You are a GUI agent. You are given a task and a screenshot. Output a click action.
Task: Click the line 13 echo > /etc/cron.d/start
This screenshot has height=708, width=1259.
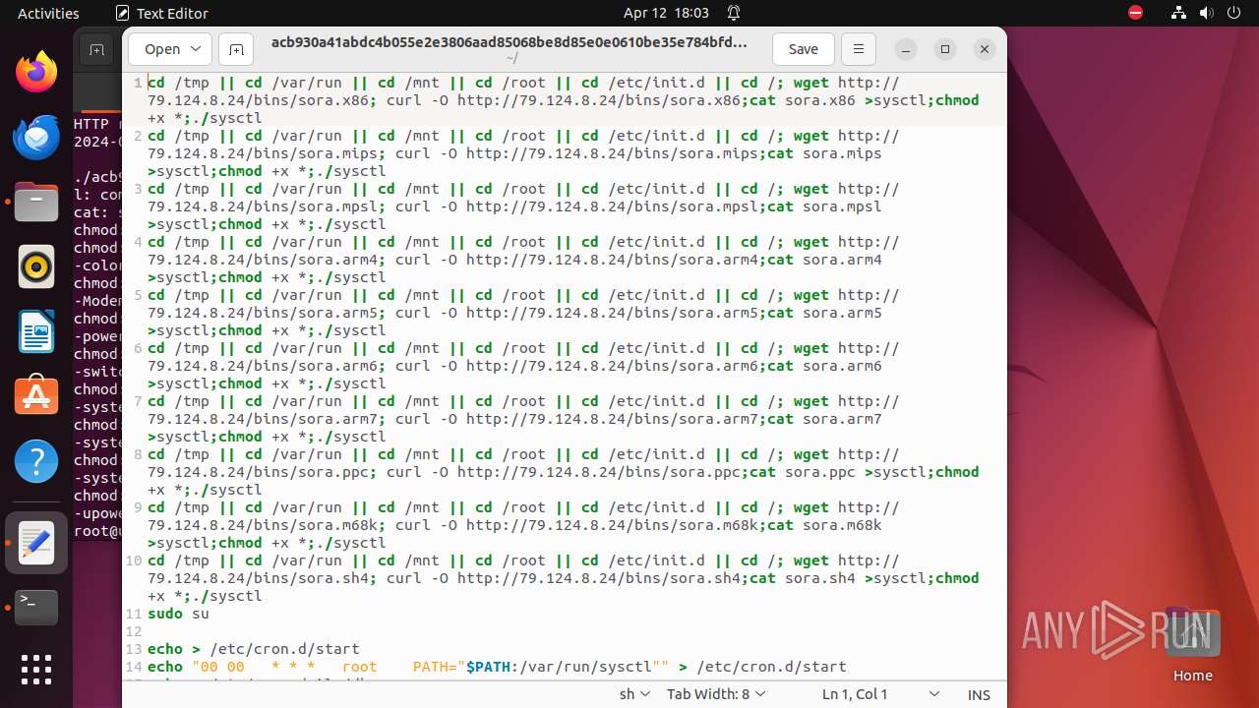[254, 649]
